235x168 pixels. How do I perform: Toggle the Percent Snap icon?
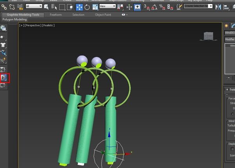[162, 7]
